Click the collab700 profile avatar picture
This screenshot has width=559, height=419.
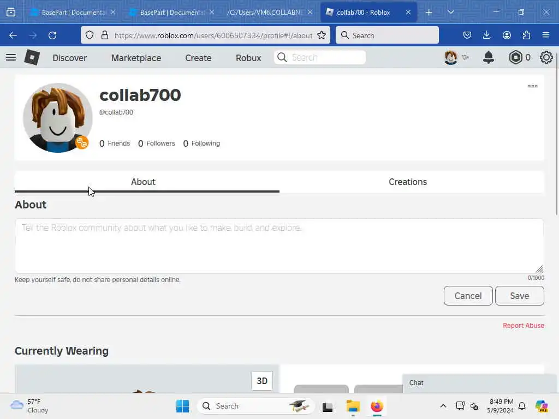point(57,118)
